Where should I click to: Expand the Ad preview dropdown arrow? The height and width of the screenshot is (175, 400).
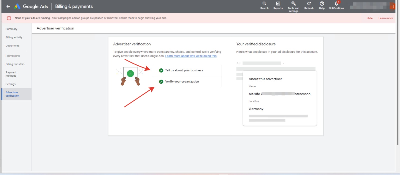pyautogui.click(x=283, y=63)
